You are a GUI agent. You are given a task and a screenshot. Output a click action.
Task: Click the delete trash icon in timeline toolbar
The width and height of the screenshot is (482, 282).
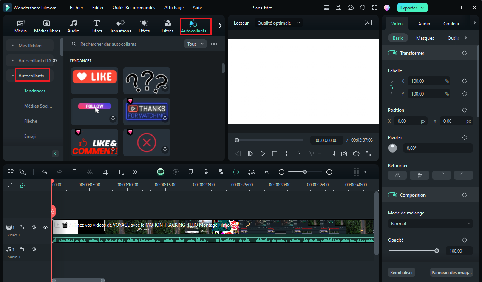click(x=74, y=172)
